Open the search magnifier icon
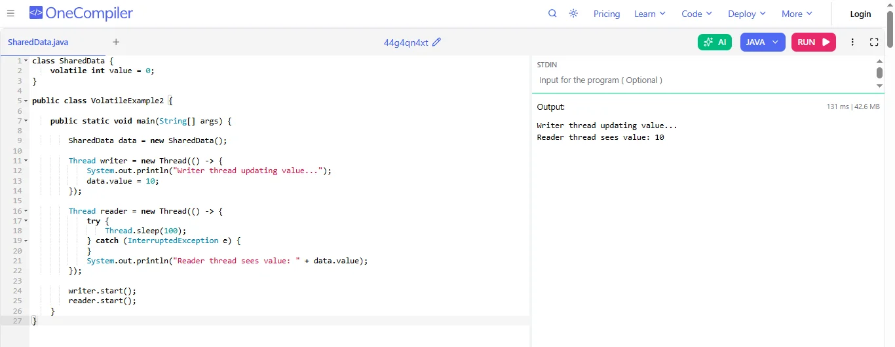 (552, 13)
